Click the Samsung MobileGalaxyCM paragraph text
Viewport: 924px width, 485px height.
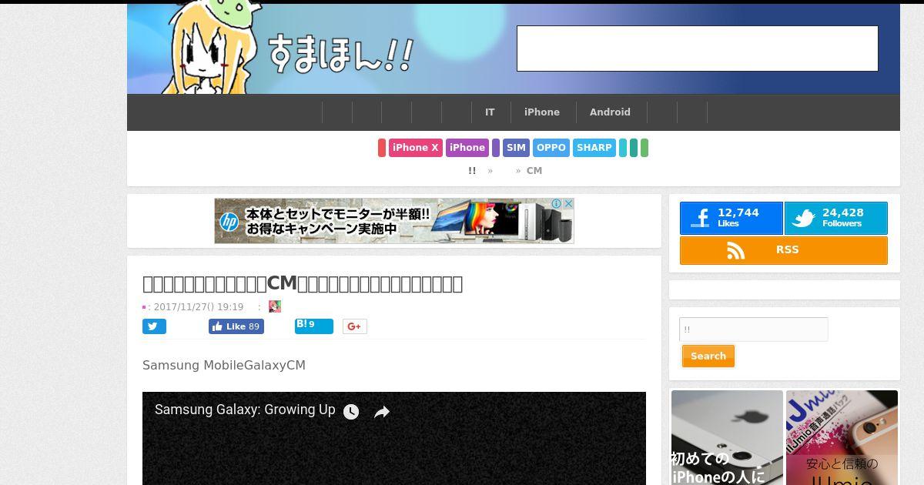tap(224, 365)
